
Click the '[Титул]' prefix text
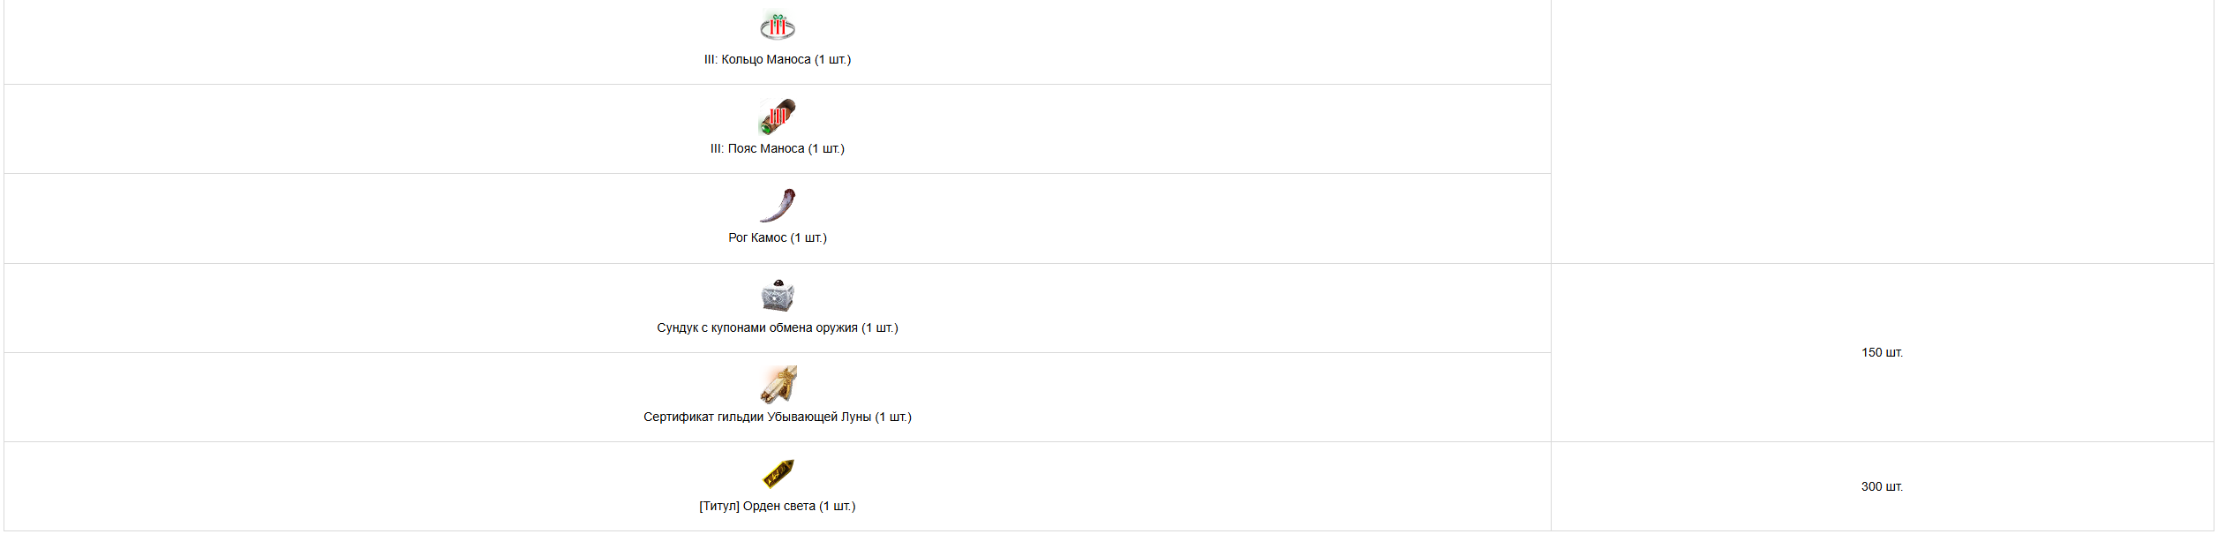[x=719, y=506]
